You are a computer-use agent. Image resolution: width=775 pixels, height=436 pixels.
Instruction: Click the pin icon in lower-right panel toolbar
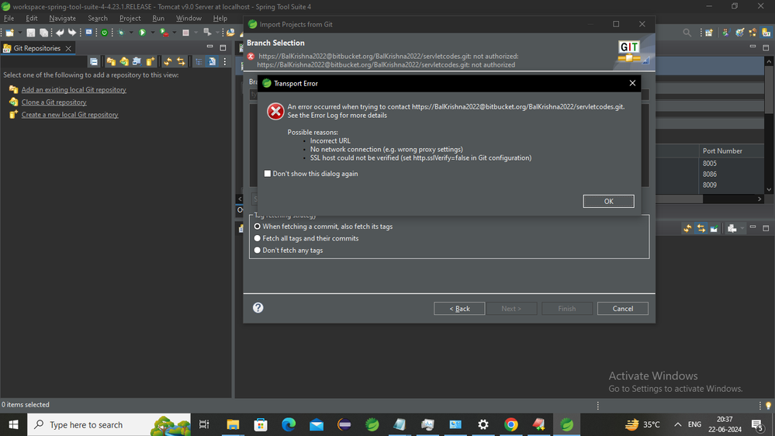tap(714, 228)
